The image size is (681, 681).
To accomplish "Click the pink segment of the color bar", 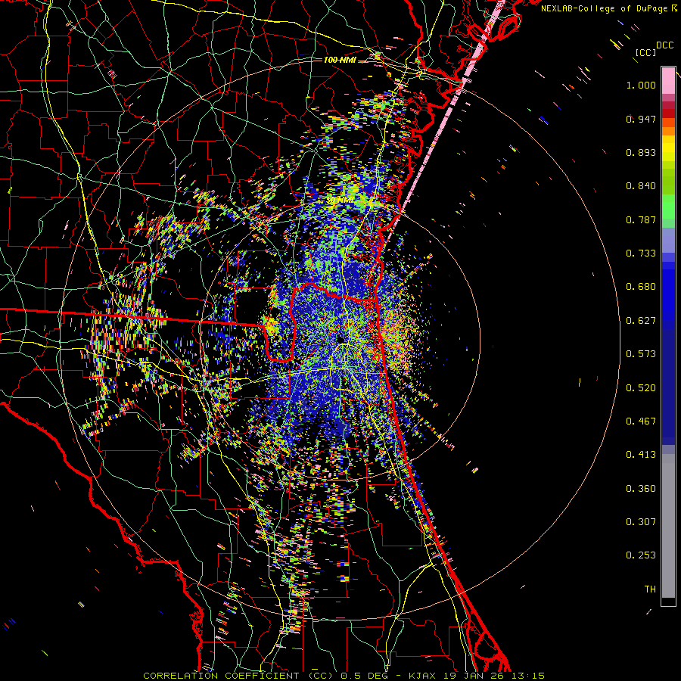I will [668, 81].
